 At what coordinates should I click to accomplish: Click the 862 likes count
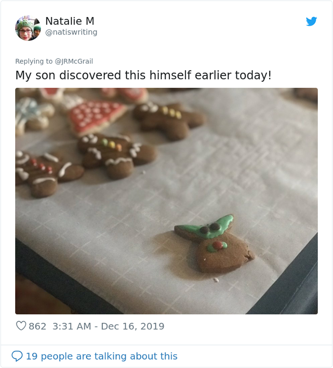tap(37, 326)
